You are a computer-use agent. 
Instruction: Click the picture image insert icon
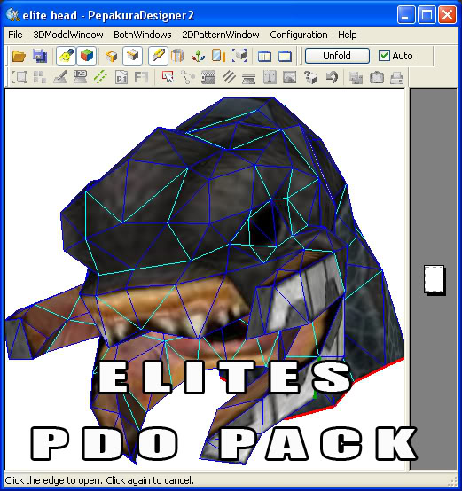tap(290, 77)
